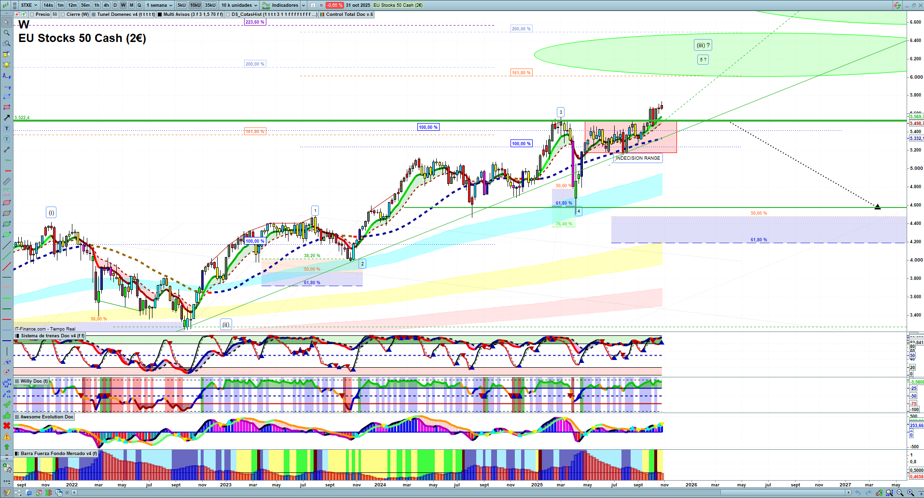Click the -0,65 % change badge
The width and height of the screenshot is (924, 498).
pyautogui.click(x=334, y=5)
